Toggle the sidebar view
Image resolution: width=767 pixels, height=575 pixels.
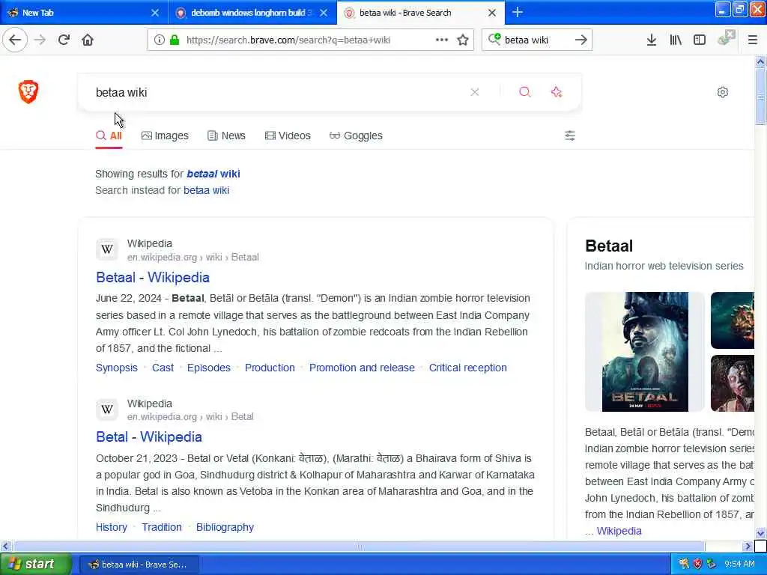(x=700, y=40)
